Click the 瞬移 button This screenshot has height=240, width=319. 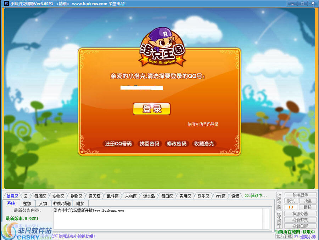308,207
